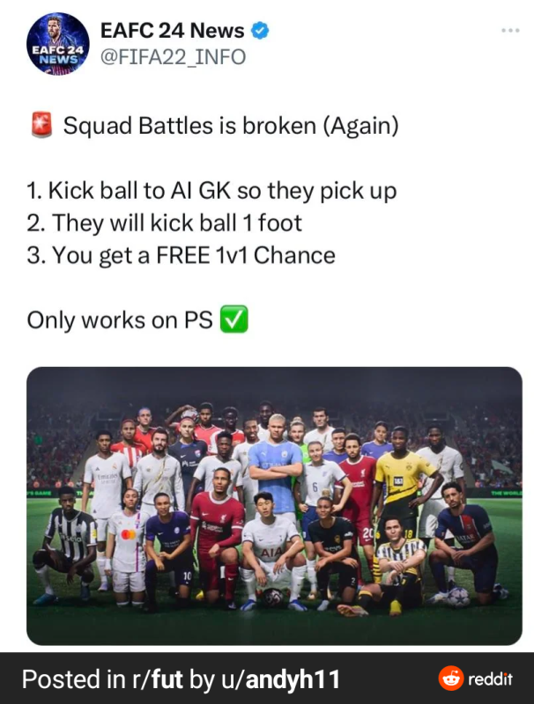Click the AIA sponsor logo on the white jersey
534x704 pixels.
point(271,553)
